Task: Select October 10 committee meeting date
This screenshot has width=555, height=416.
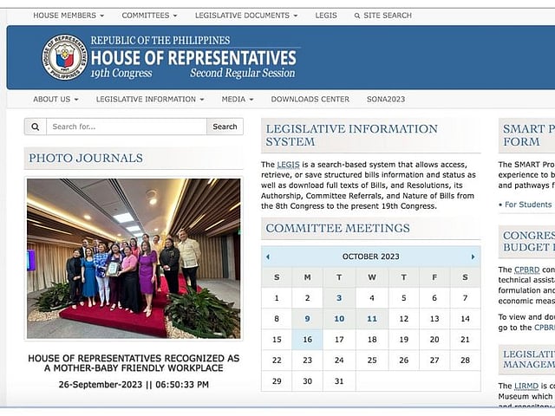Action: 339,319
